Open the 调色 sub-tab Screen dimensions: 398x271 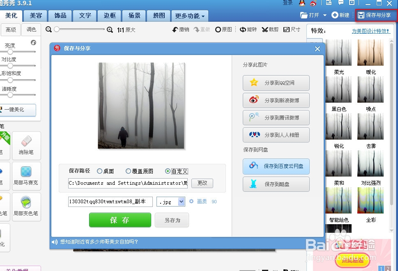[31, 30]
